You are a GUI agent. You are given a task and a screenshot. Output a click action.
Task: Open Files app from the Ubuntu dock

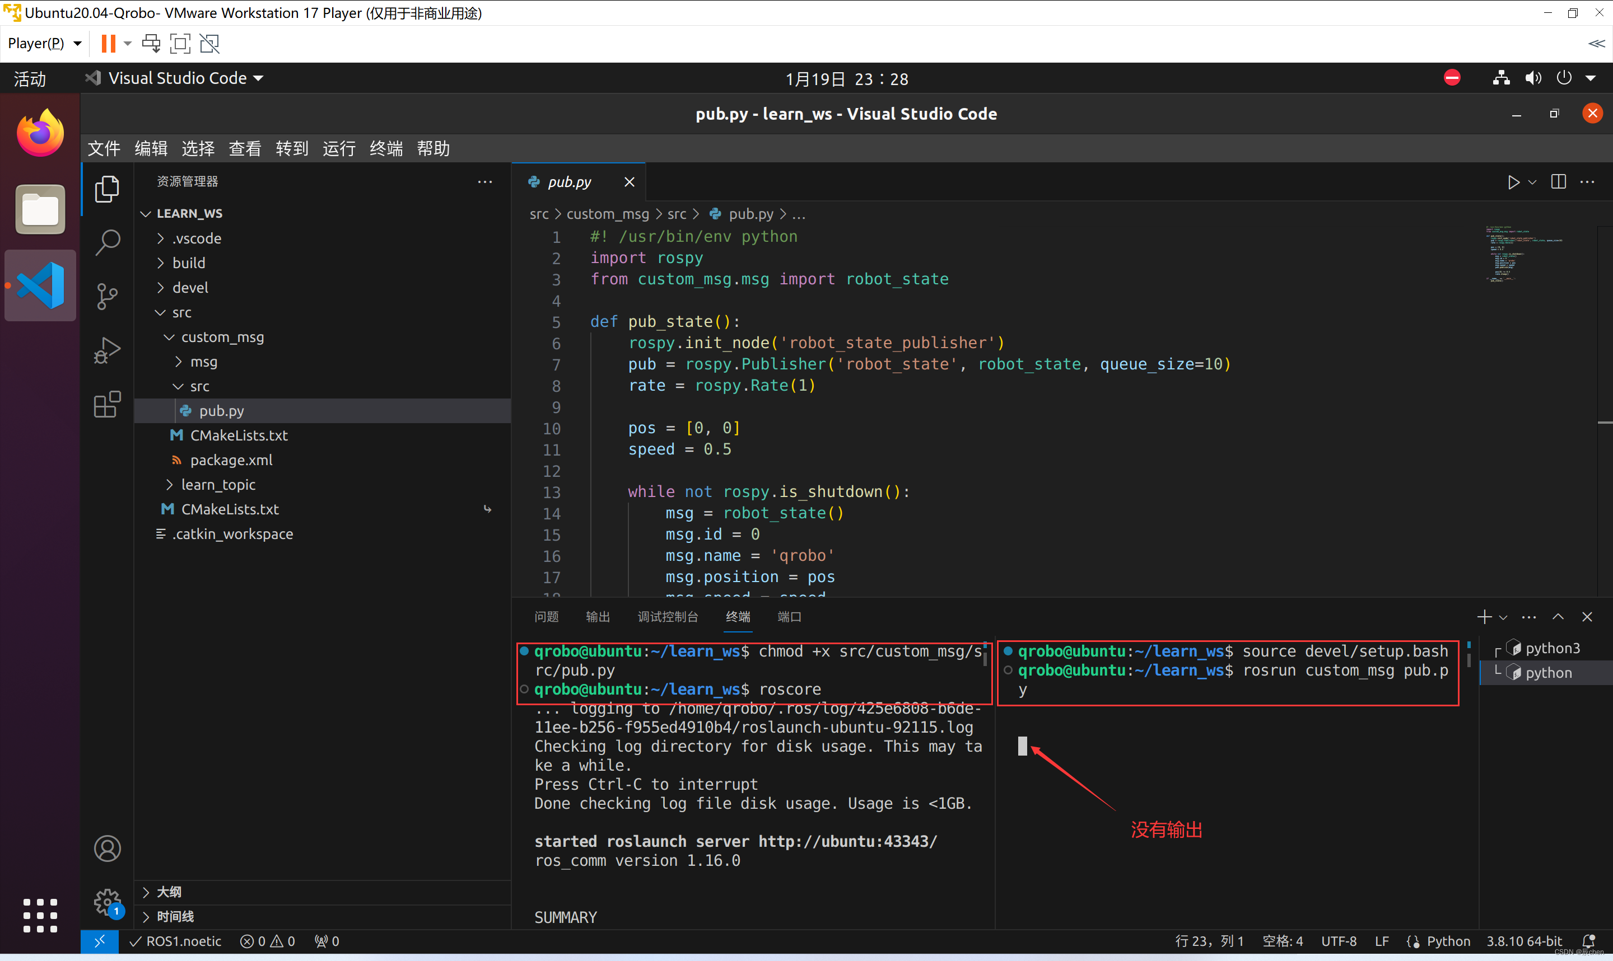pyautogui.click(x=40, y=209)
